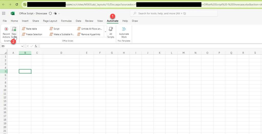The height and width of the screenshot is (134, 262).
Task: Open the Data tab
Action: click(x=78, y=21)
